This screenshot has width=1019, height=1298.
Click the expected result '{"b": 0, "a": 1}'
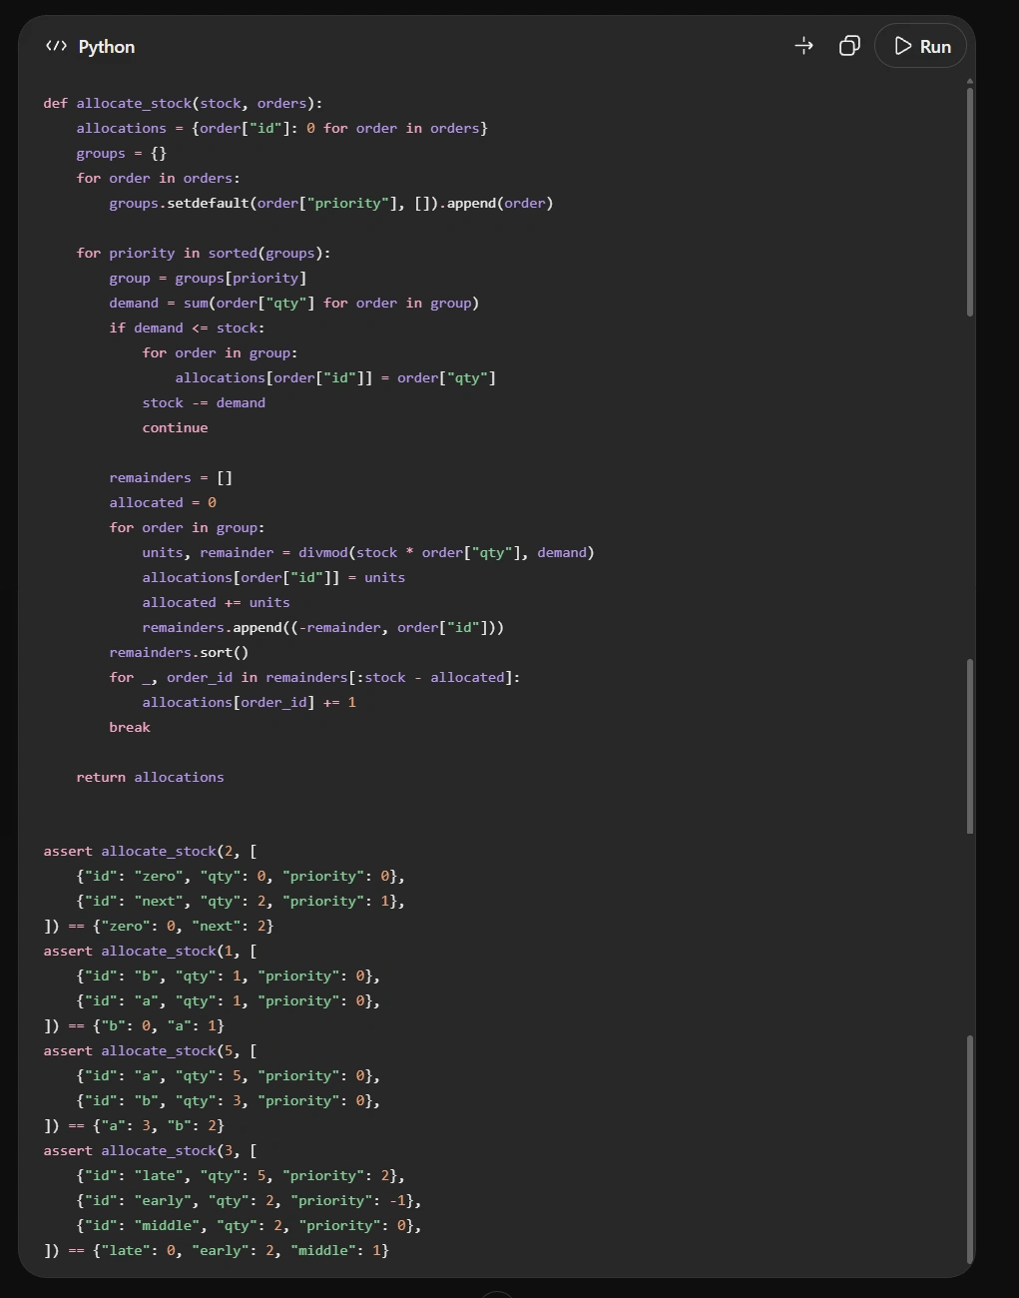159,1025
